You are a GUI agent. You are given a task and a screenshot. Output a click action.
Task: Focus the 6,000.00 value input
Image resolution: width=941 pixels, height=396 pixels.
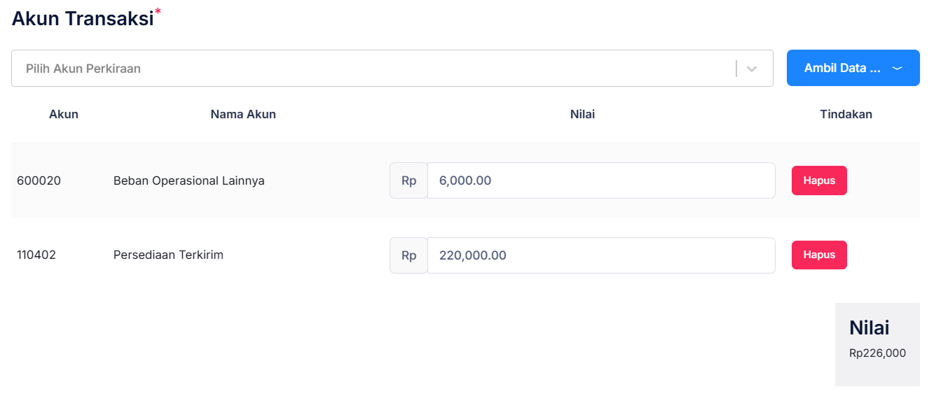pos(600,181)
